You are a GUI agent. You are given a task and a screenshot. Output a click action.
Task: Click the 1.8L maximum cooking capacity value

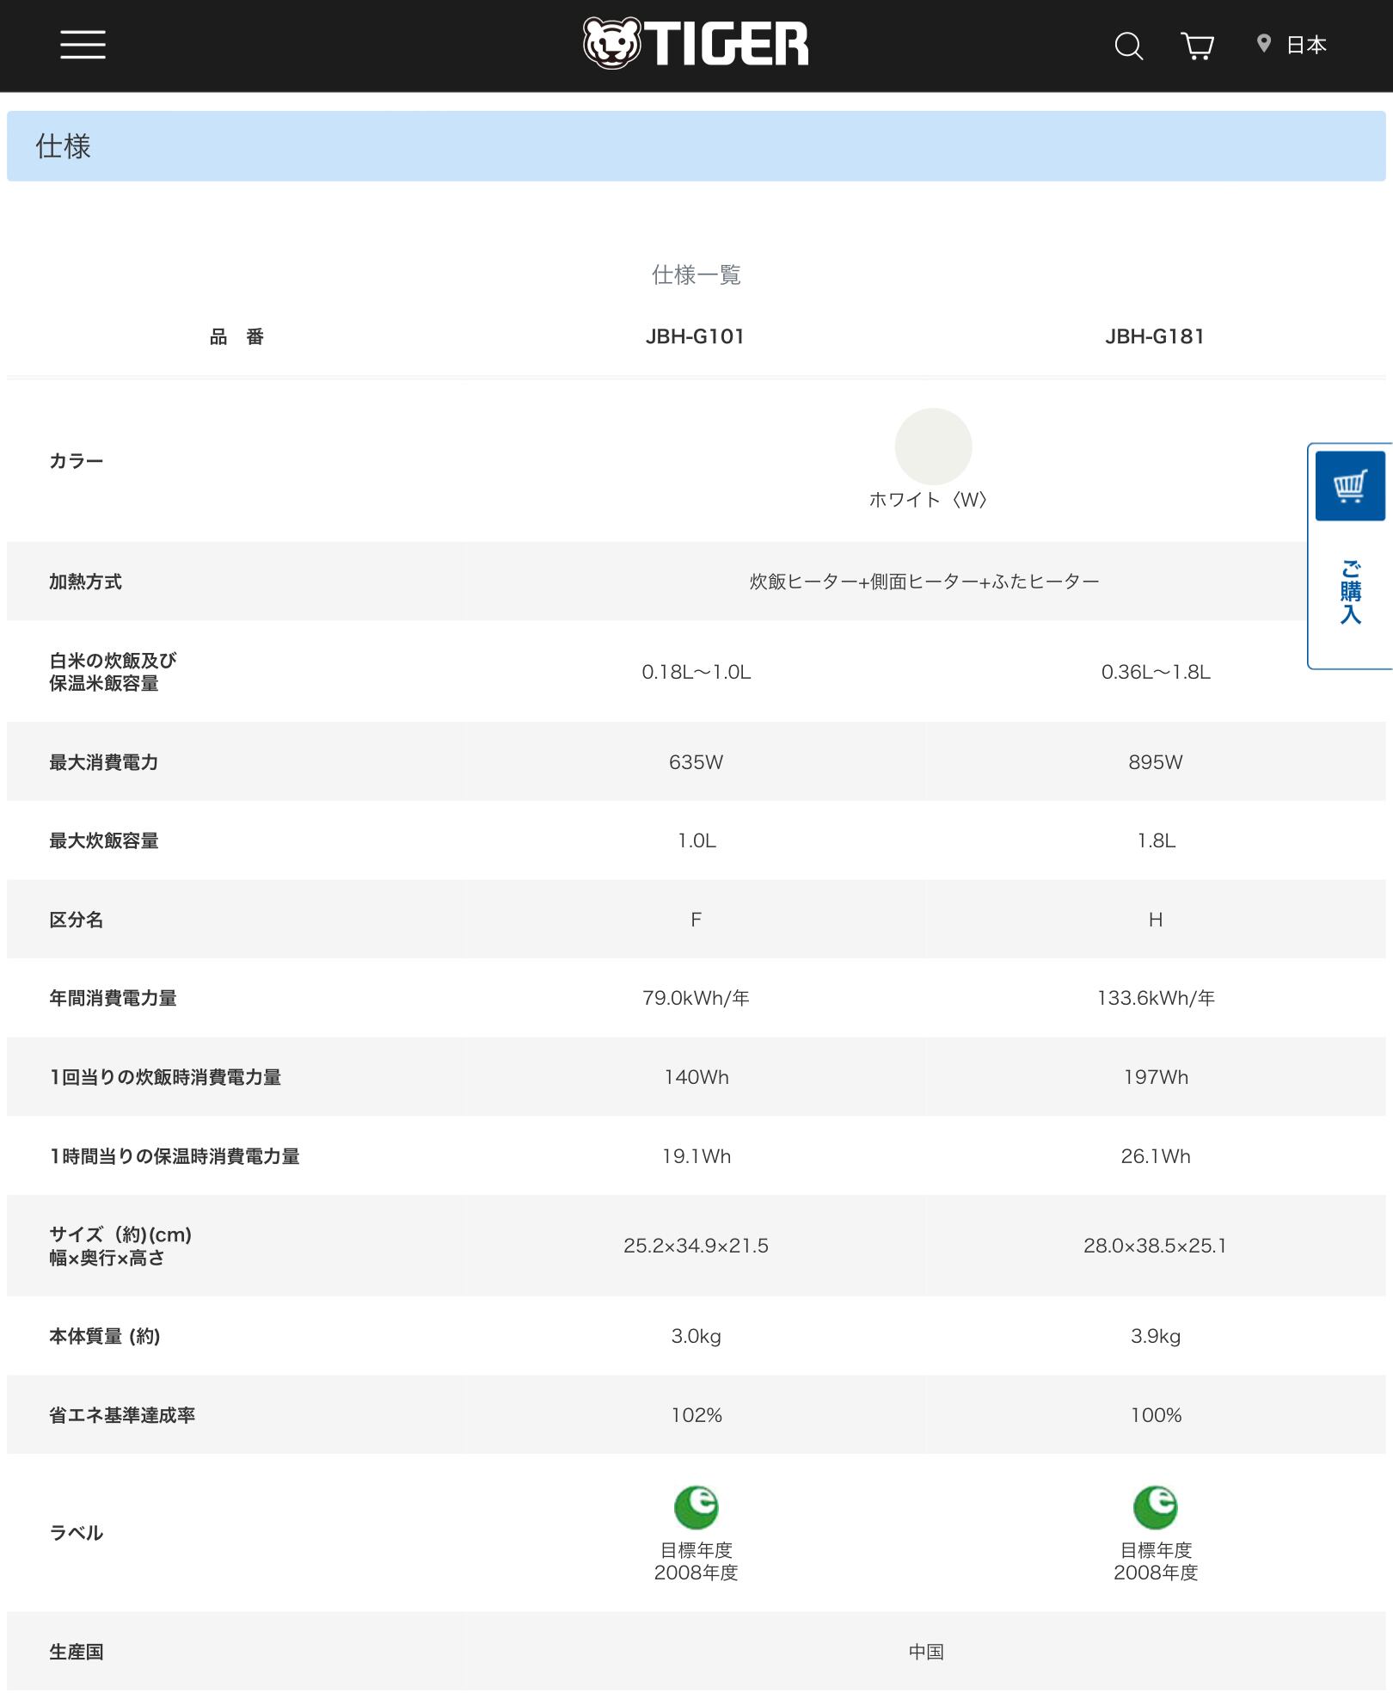point(1156,841)
